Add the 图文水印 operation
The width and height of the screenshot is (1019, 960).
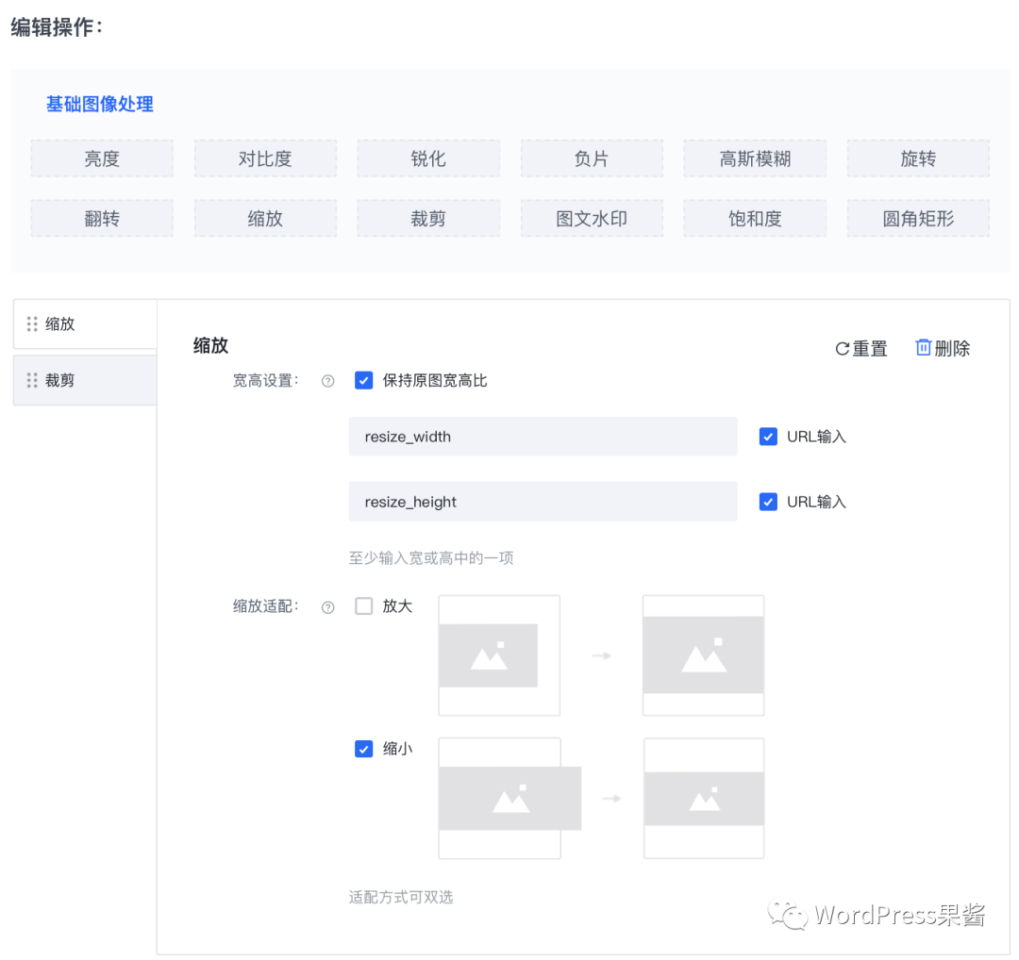(592, 219)
